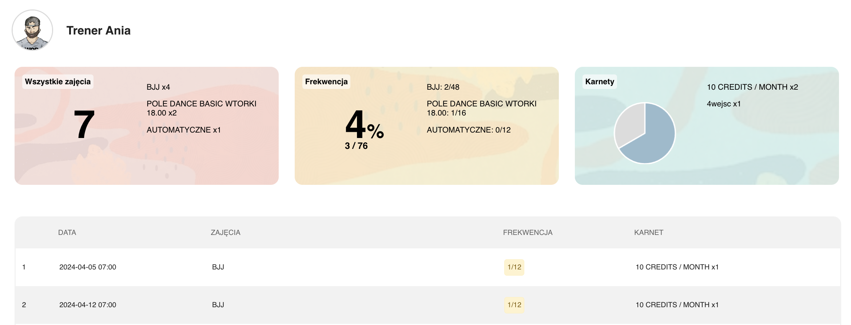Click 1/12 badge in the 2024-04-12 row
The width and height of the screenshot is (851, 325).
coord(514,305)
